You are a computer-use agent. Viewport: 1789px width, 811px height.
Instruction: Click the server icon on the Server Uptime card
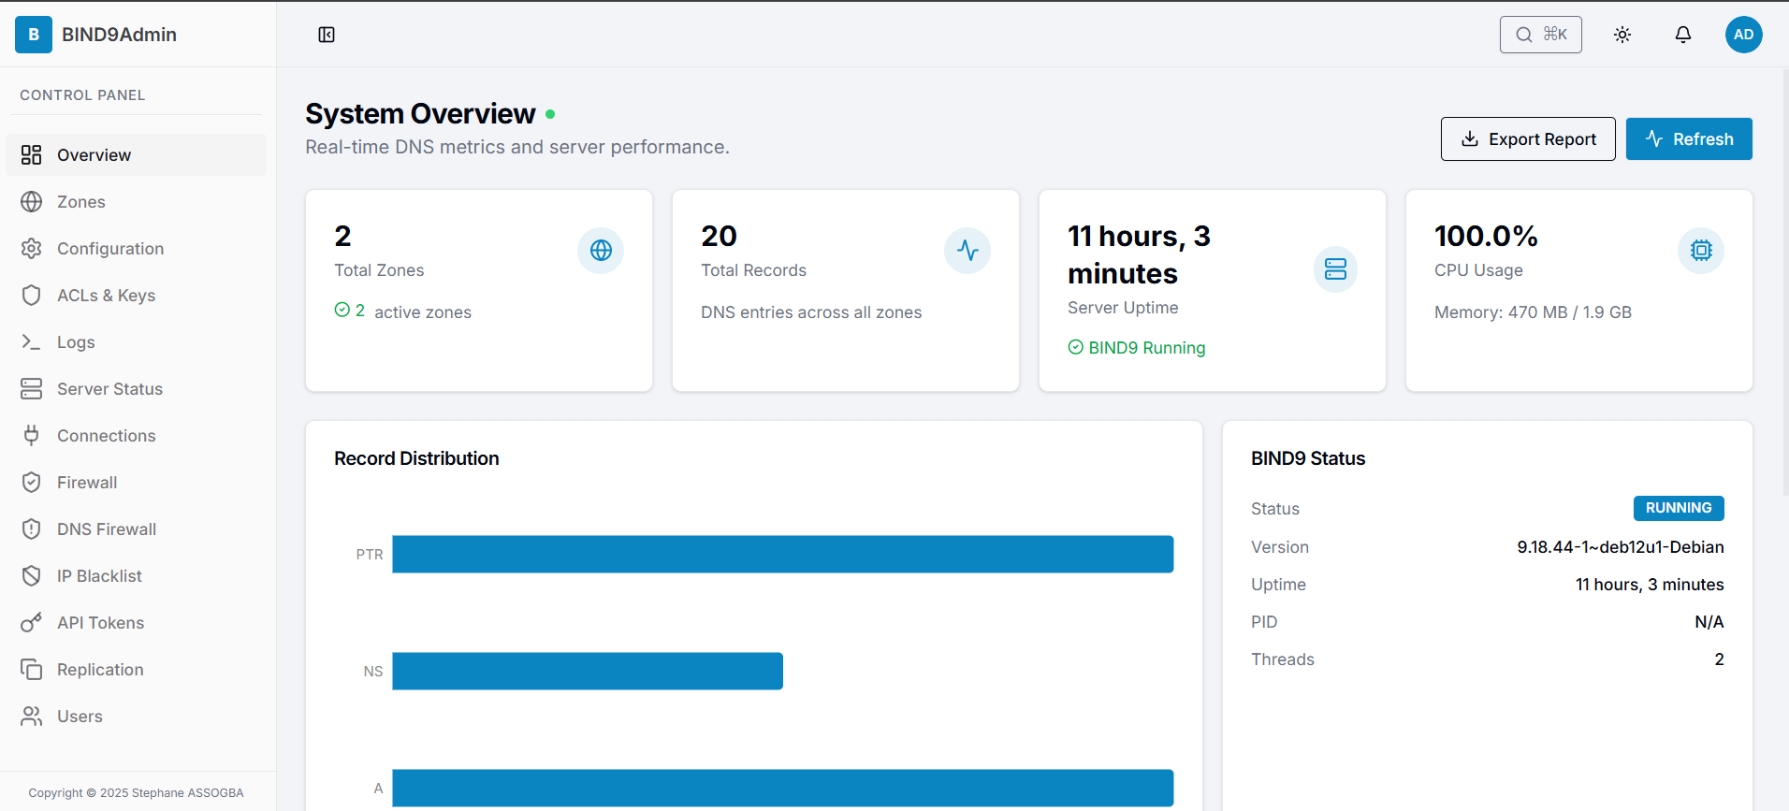(1335, 269)
